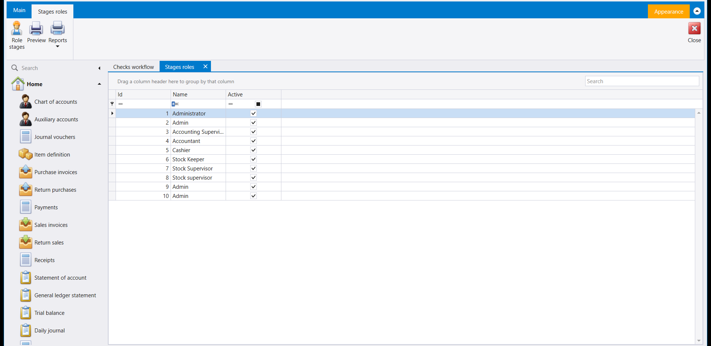Toggle Active checkbox for Accountant row
This screenshot has height=346, width=711.
pos(254,141)
